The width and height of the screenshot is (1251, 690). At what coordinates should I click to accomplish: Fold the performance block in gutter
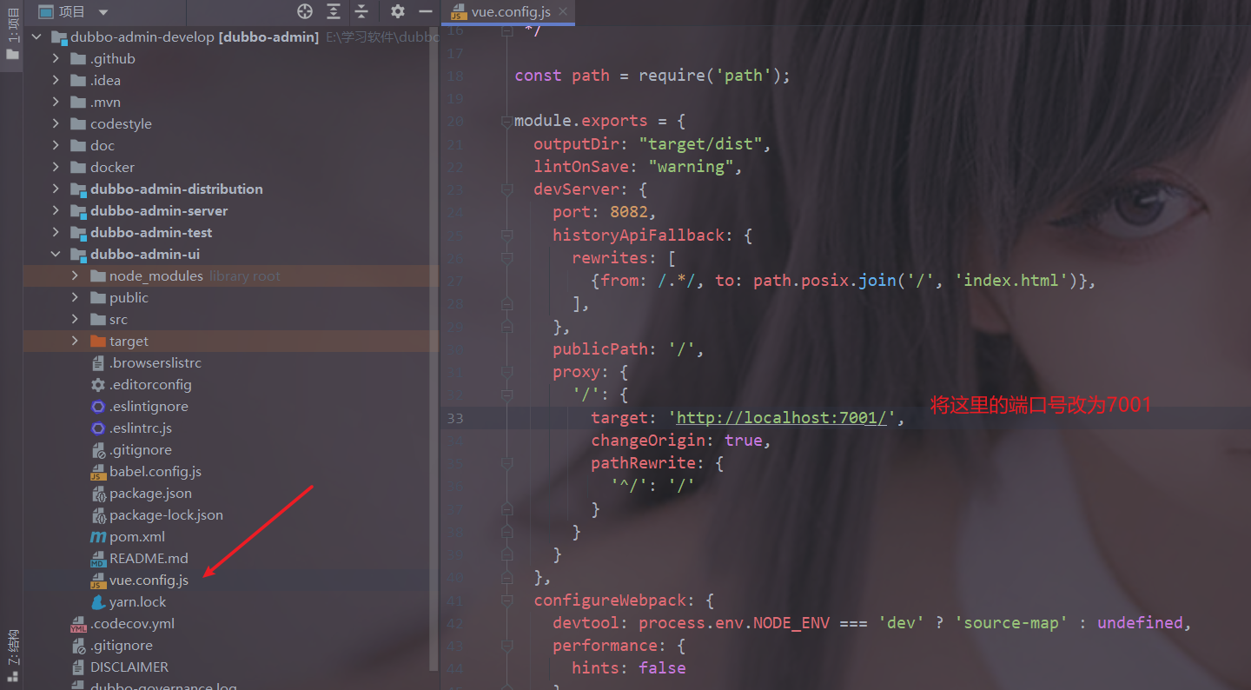click(506, 646)
